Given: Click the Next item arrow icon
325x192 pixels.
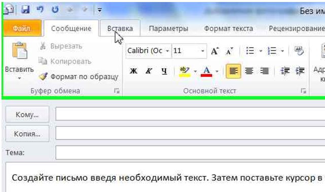Looking at the screenshot, I should pos(85,10).
